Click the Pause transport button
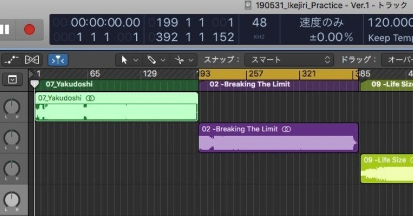The image size is (413, 216). [x=5, y=30]
